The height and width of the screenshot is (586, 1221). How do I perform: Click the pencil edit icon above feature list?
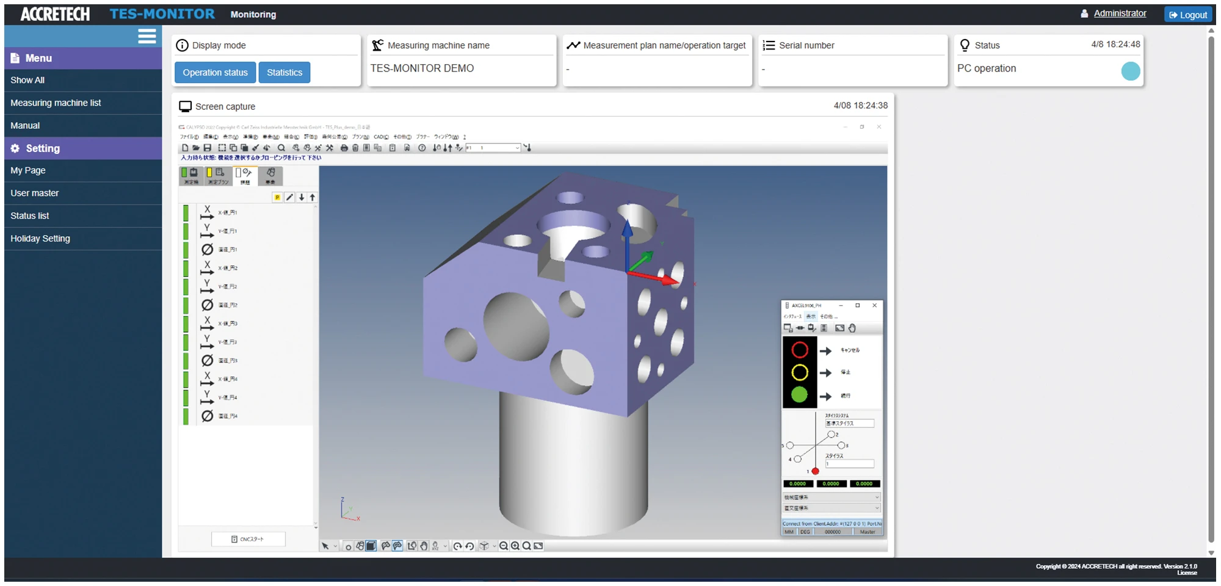(x=289, y=197)
